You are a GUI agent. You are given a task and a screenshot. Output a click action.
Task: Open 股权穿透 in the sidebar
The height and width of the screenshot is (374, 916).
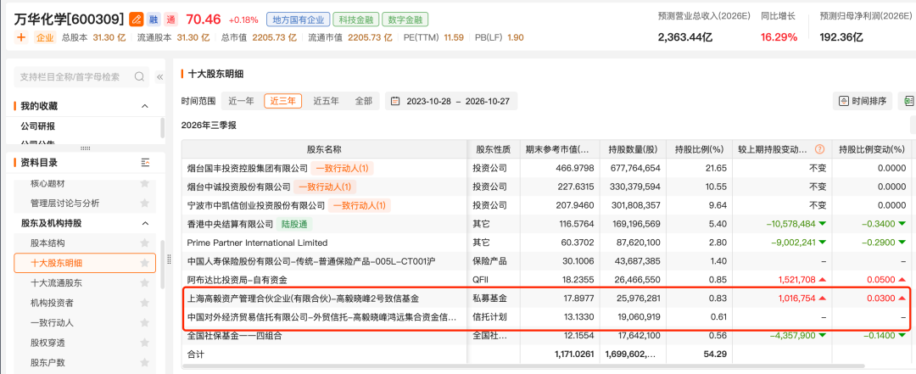pyautogui.click(x=47, y=343)
